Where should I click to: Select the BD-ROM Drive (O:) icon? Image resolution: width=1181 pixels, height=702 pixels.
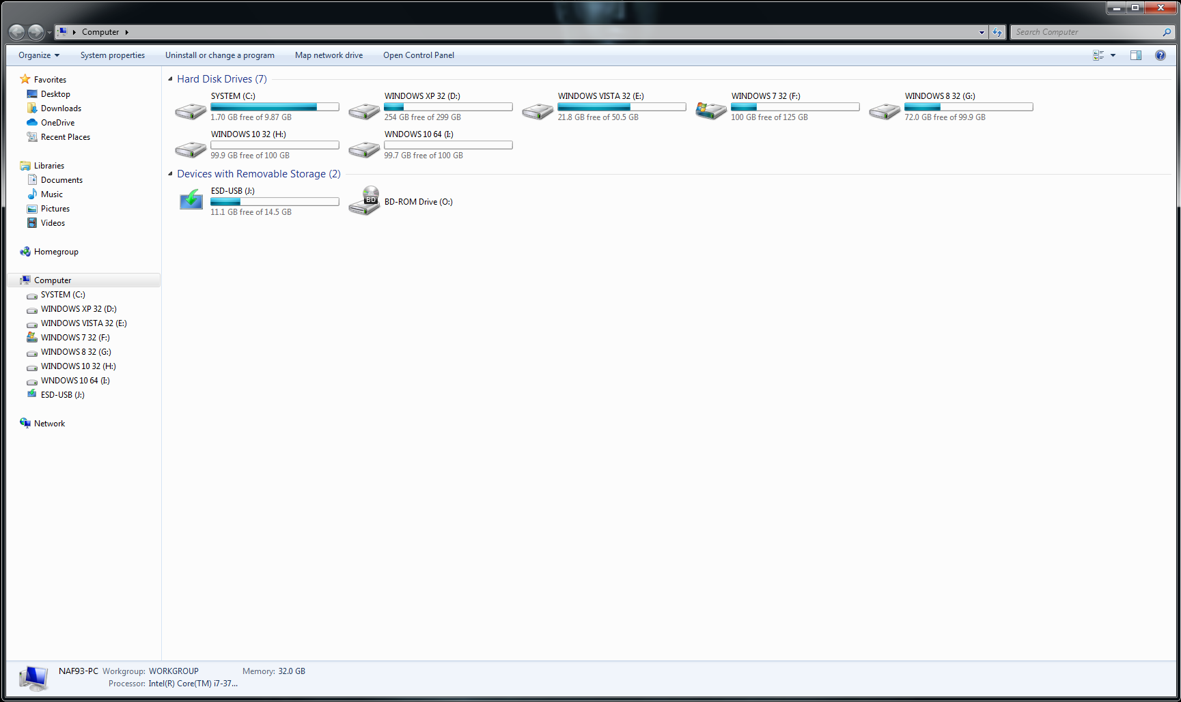click(x=364, y=201)
